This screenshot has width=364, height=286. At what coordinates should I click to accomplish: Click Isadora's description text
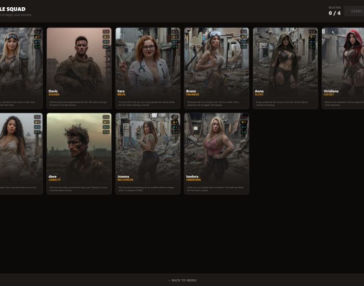pos(215,189)
